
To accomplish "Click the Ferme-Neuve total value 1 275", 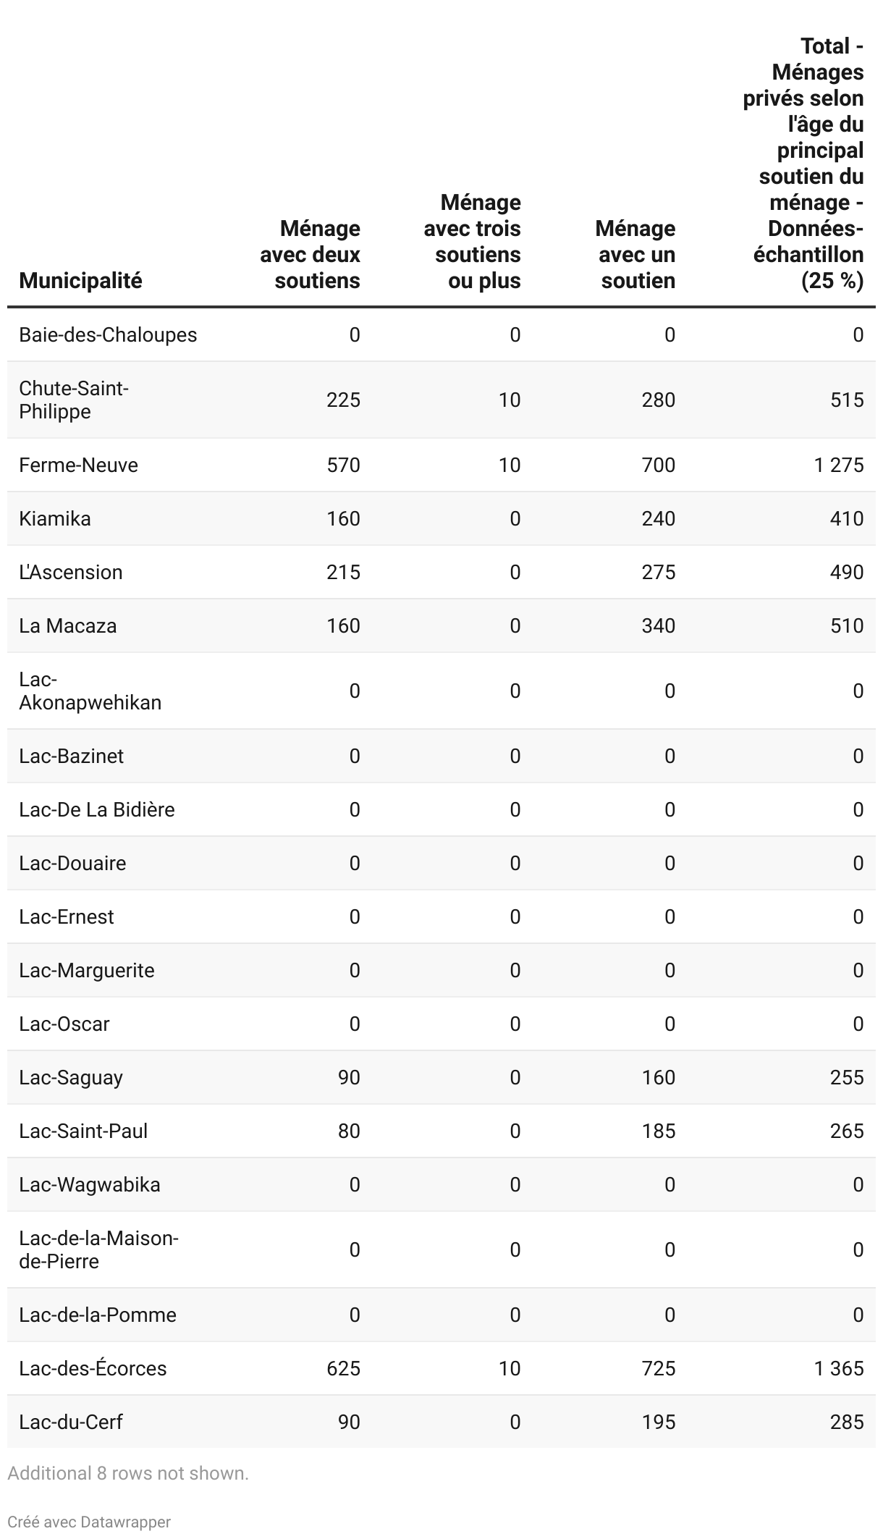I will click(839, 465).
